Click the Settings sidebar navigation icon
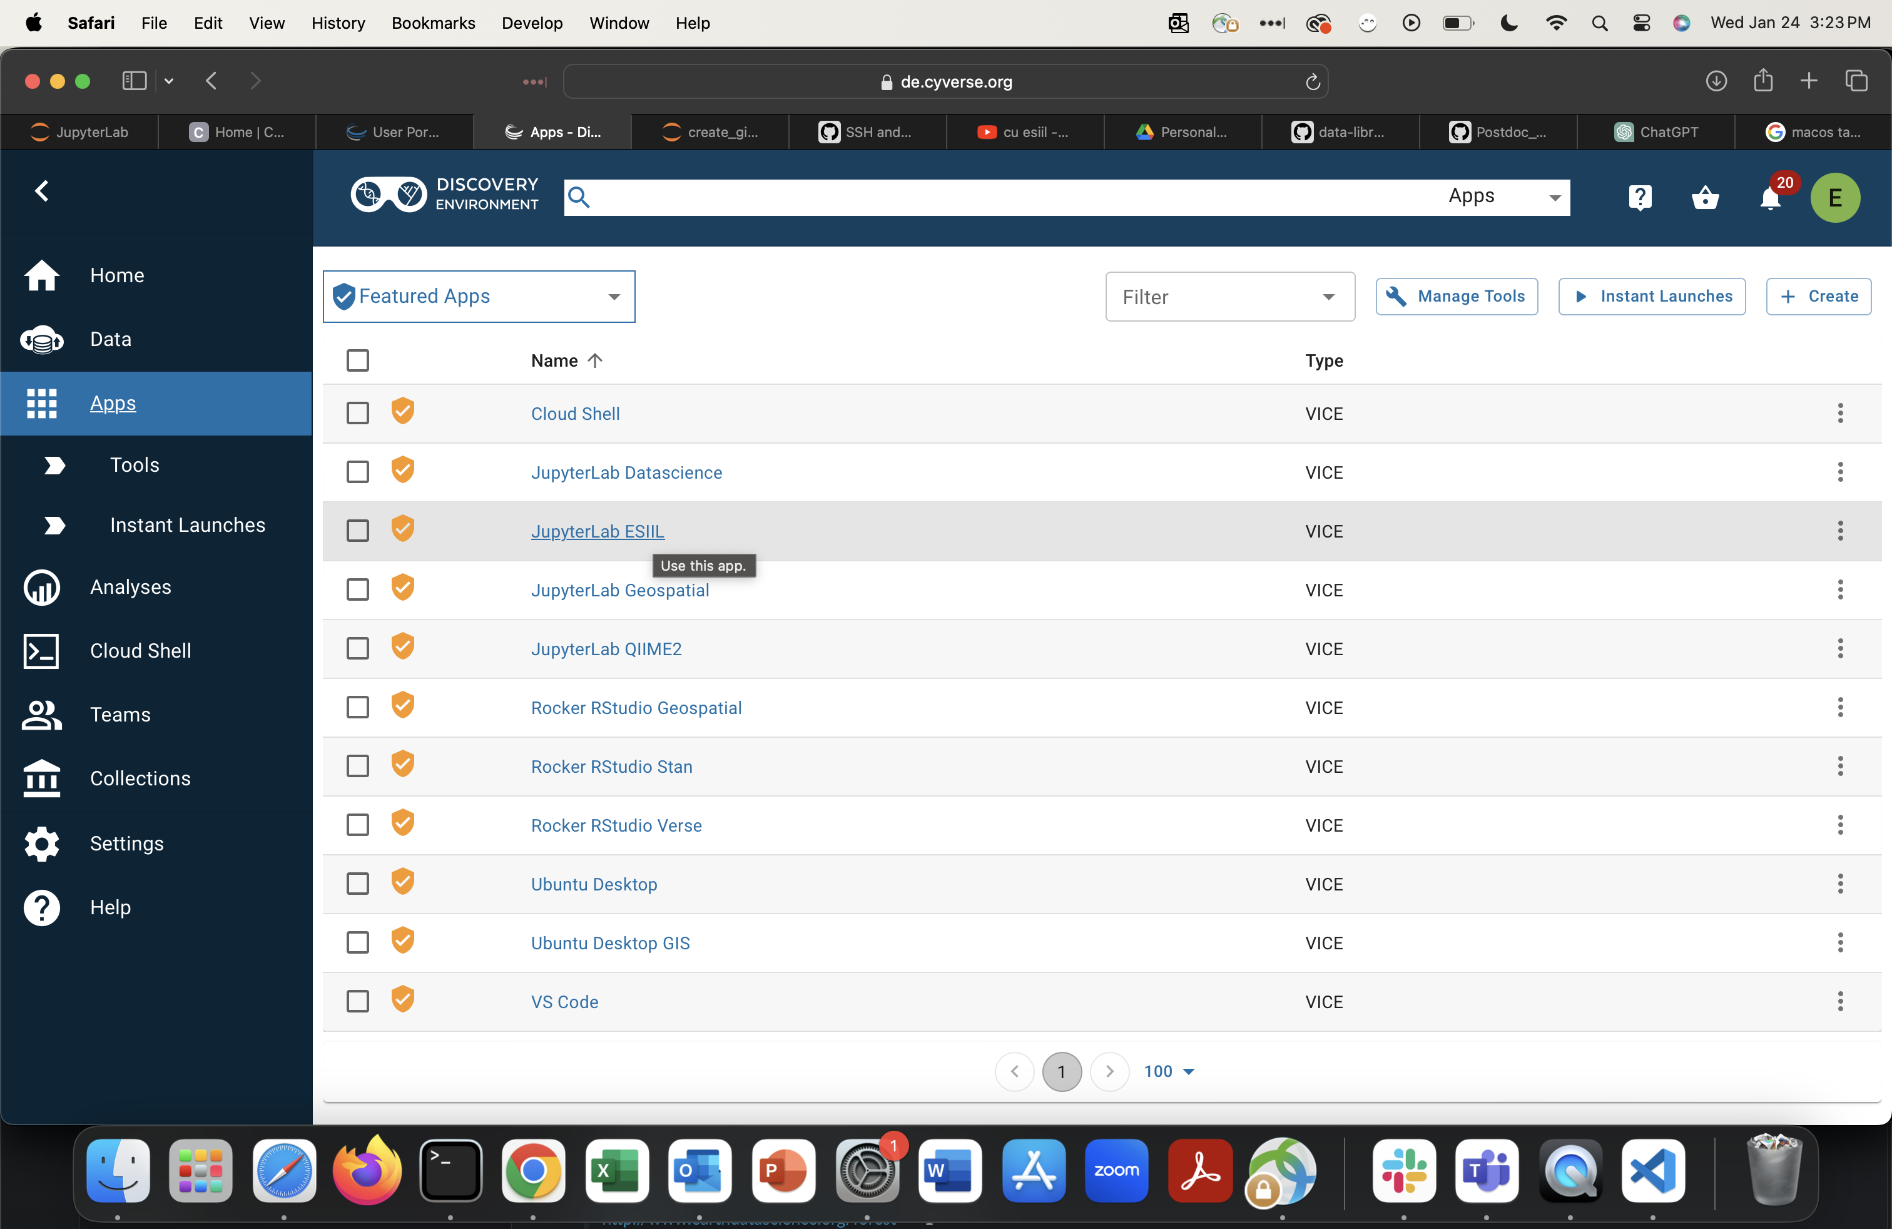This screenshot has height=1229, width=1892. tap(40, 843)
